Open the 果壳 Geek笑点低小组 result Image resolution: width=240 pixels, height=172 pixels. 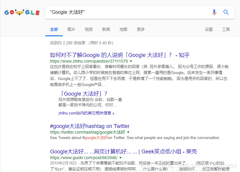pyautogui.click(x=123, y=152)
